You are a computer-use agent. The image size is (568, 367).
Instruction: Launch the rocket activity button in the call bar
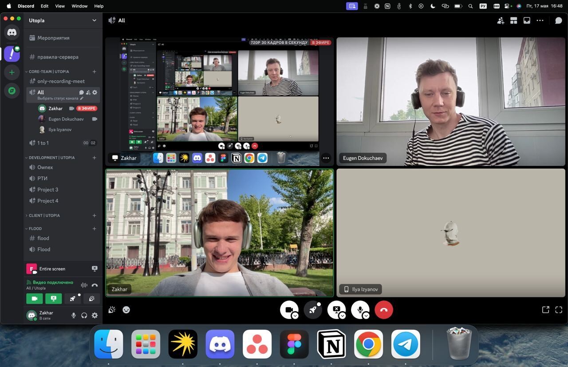(x=313, y=310)
